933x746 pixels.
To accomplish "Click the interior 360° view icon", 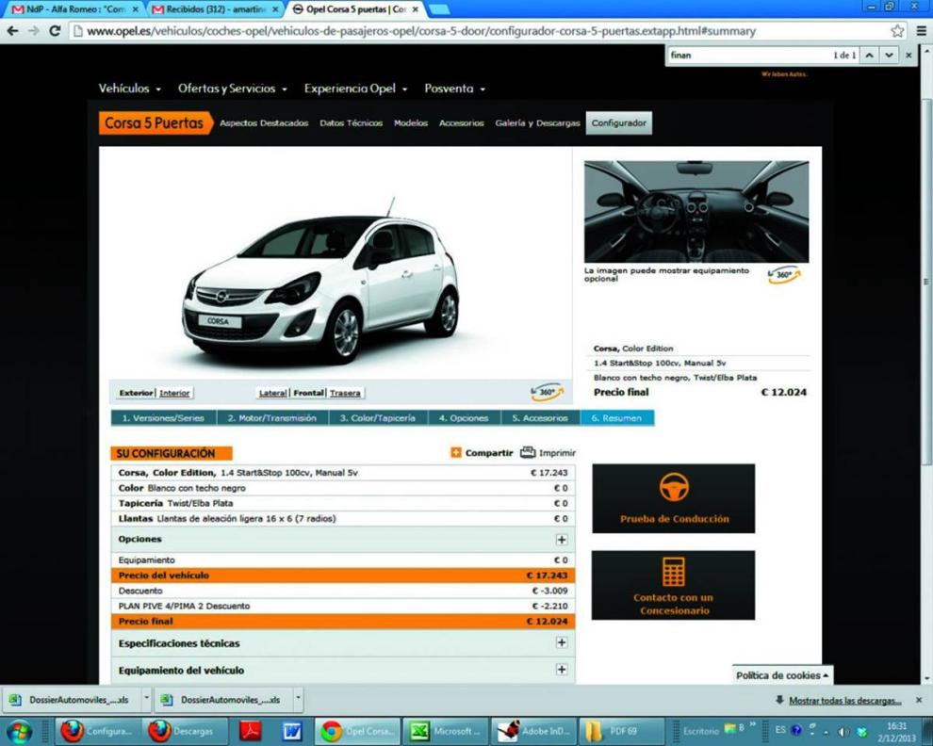I will [784, 274].
